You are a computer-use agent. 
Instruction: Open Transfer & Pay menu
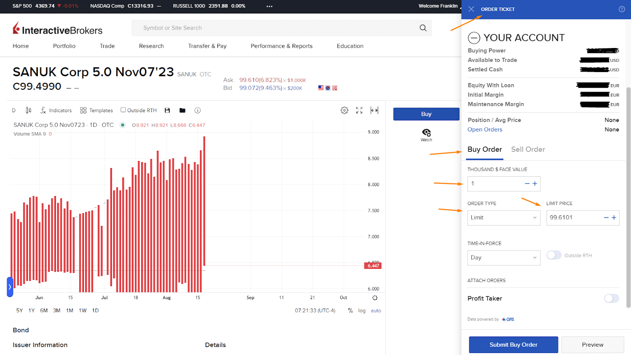[x=207, y=46]
